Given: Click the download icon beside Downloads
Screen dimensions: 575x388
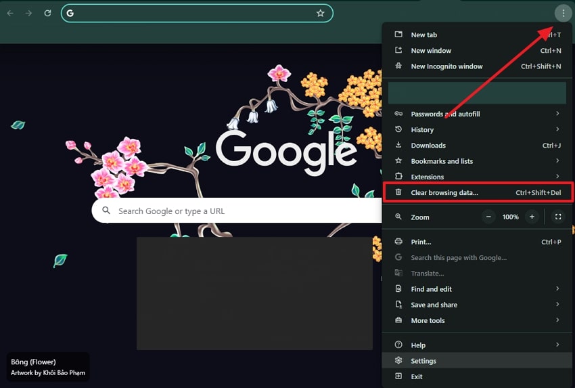Looking at the screenshot, I should pyautogui.click(x=398, y=145).
